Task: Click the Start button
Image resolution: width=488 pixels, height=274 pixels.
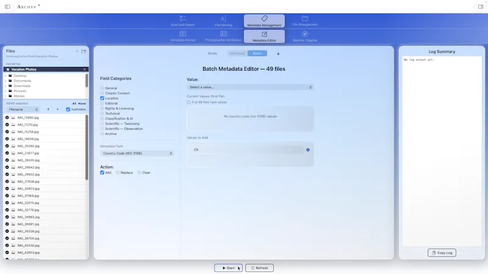Action: tap(228, 268)
